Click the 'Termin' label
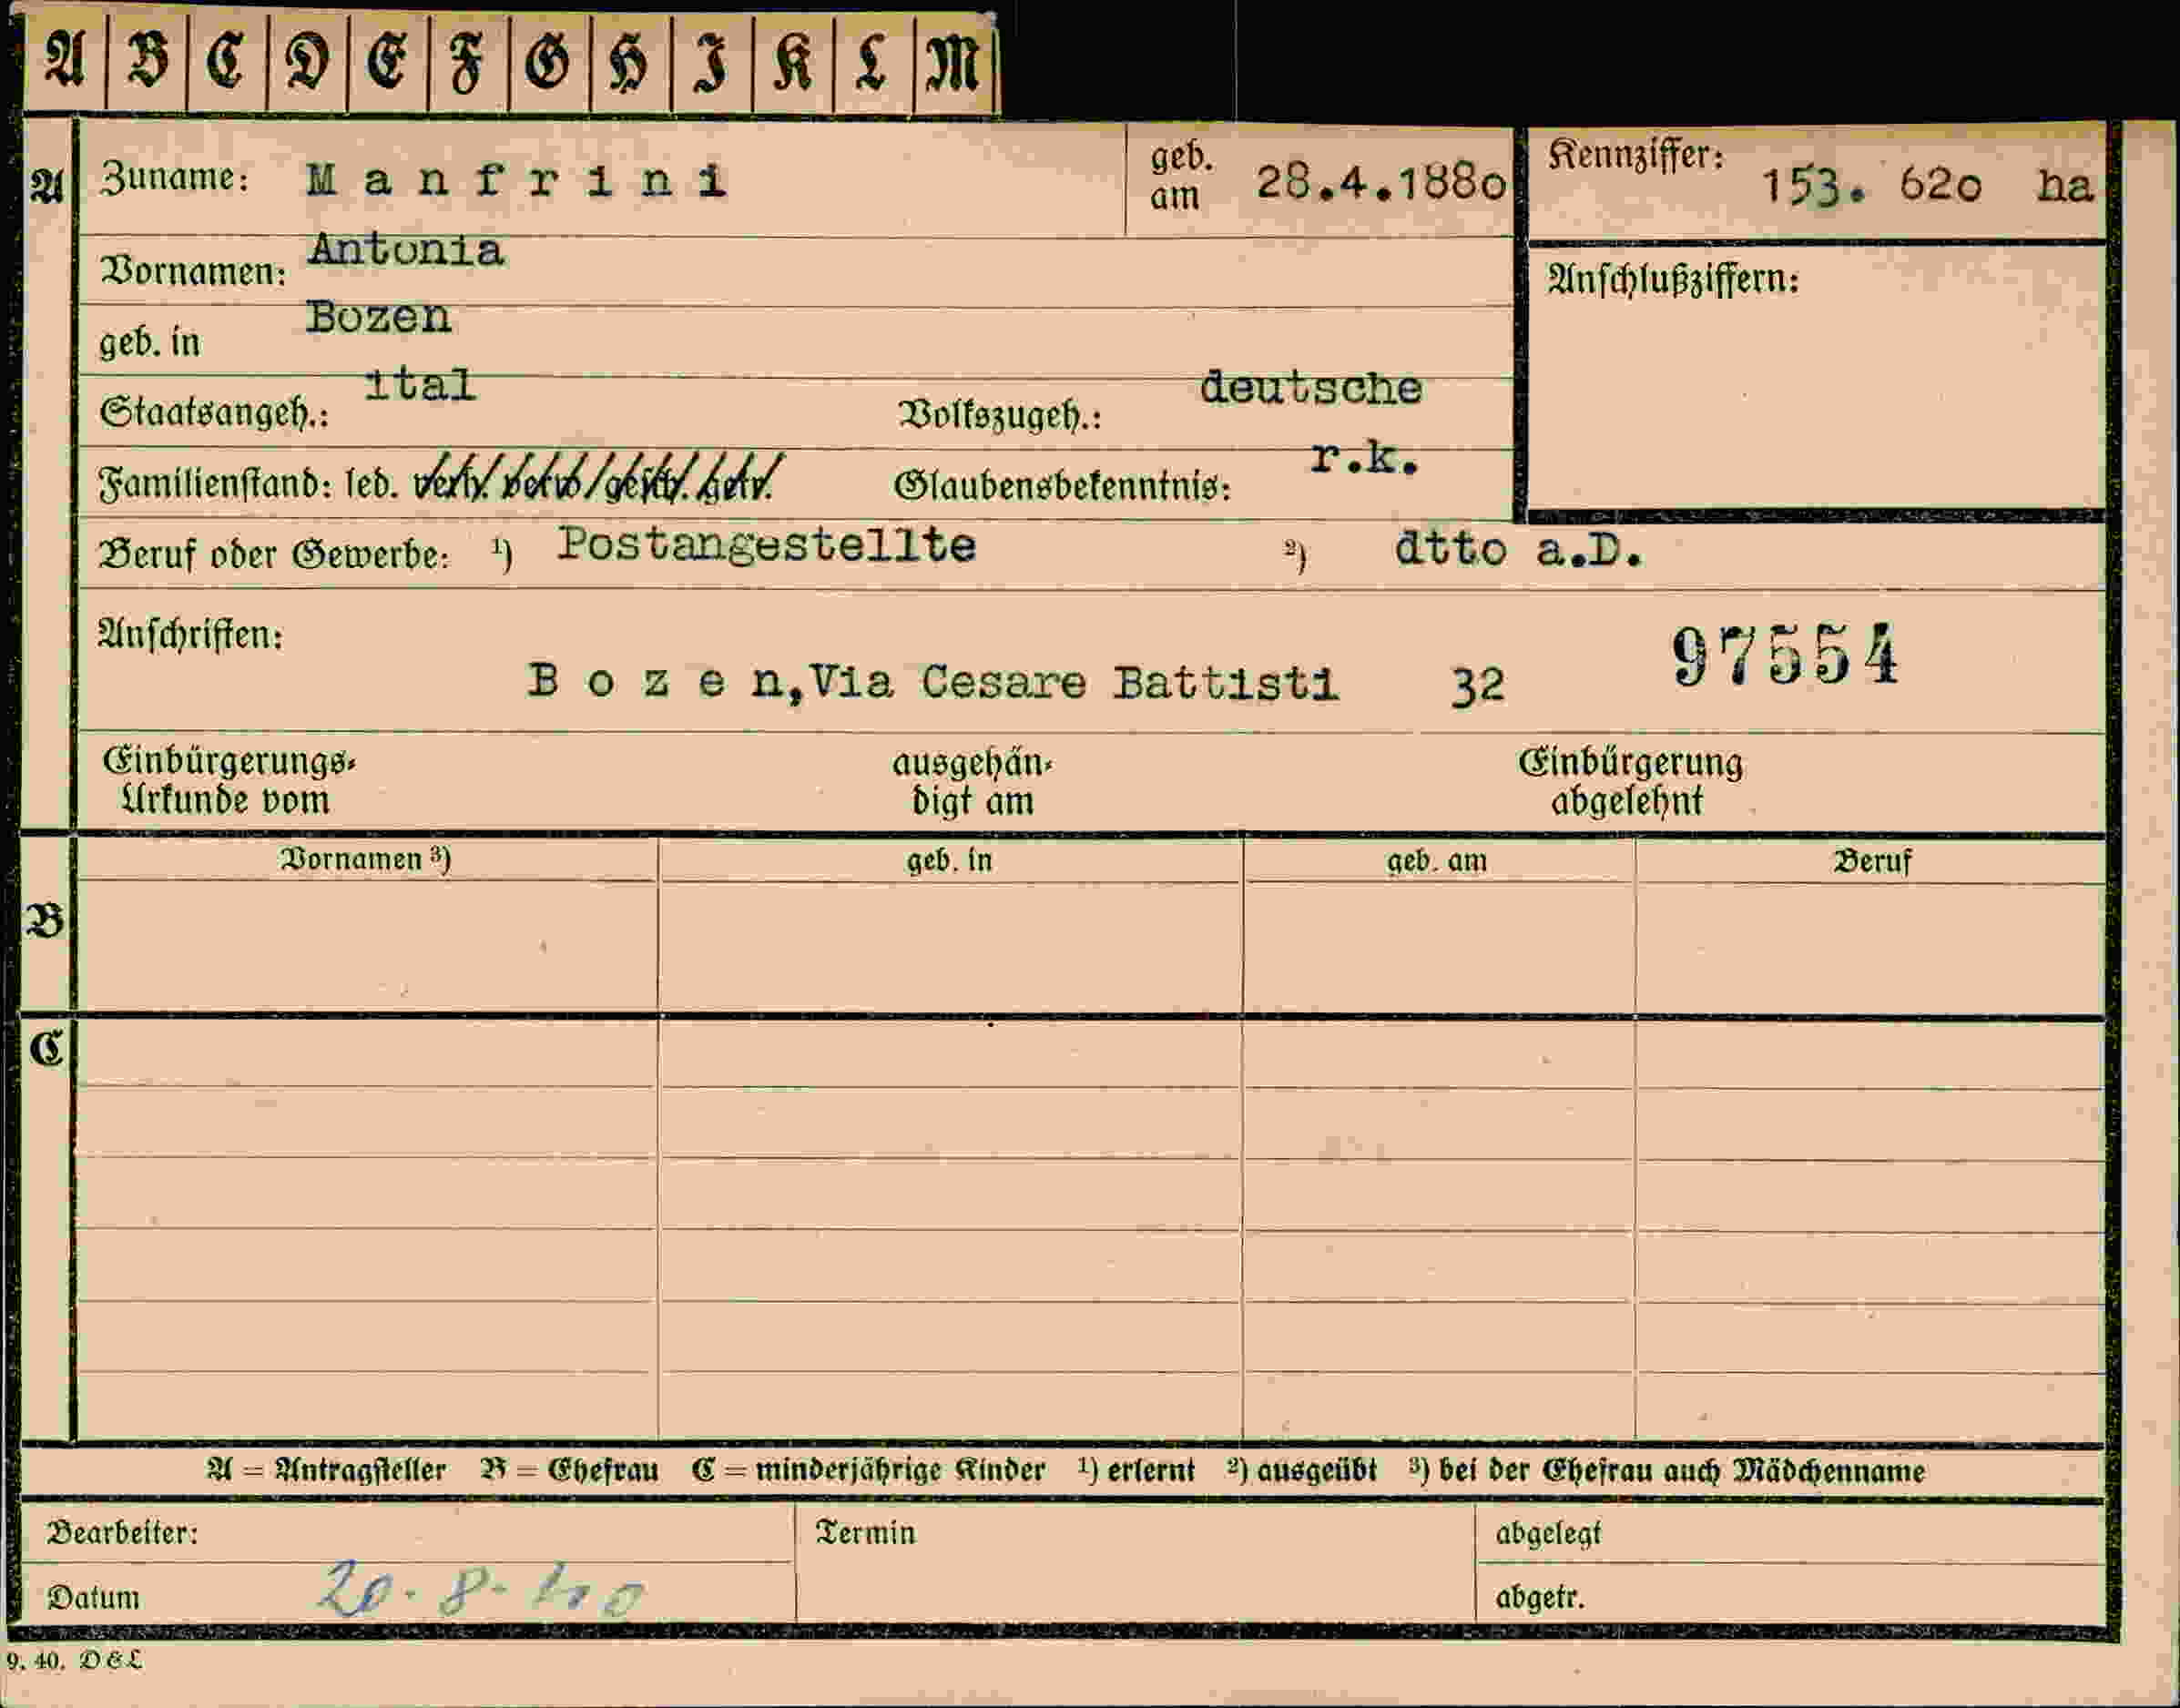The width and height of the screenshot is (2180, 1708). [865, 1532]
